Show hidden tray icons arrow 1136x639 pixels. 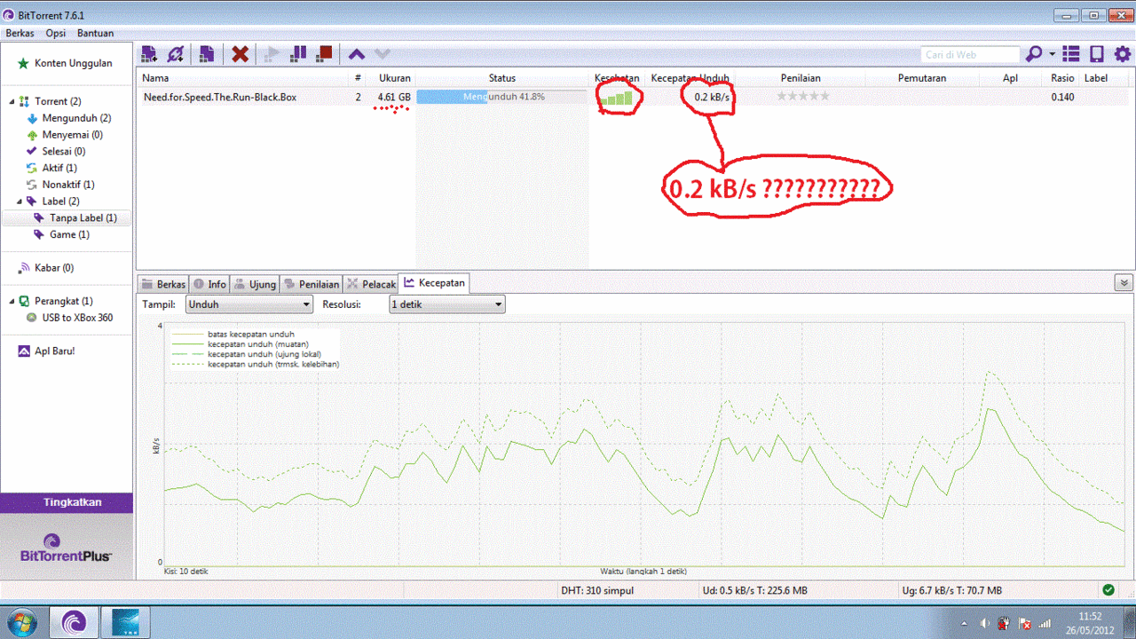964,623
